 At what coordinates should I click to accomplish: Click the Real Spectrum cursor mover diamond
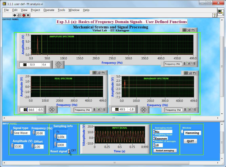pos(52,110)
